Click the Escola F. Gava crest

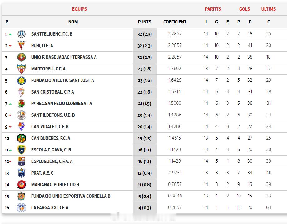coord(22,150)
